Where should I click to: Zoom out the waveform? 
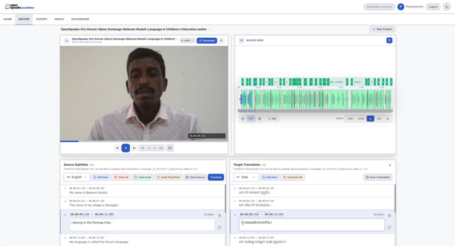pyautogui.click(x=243, y=118)
